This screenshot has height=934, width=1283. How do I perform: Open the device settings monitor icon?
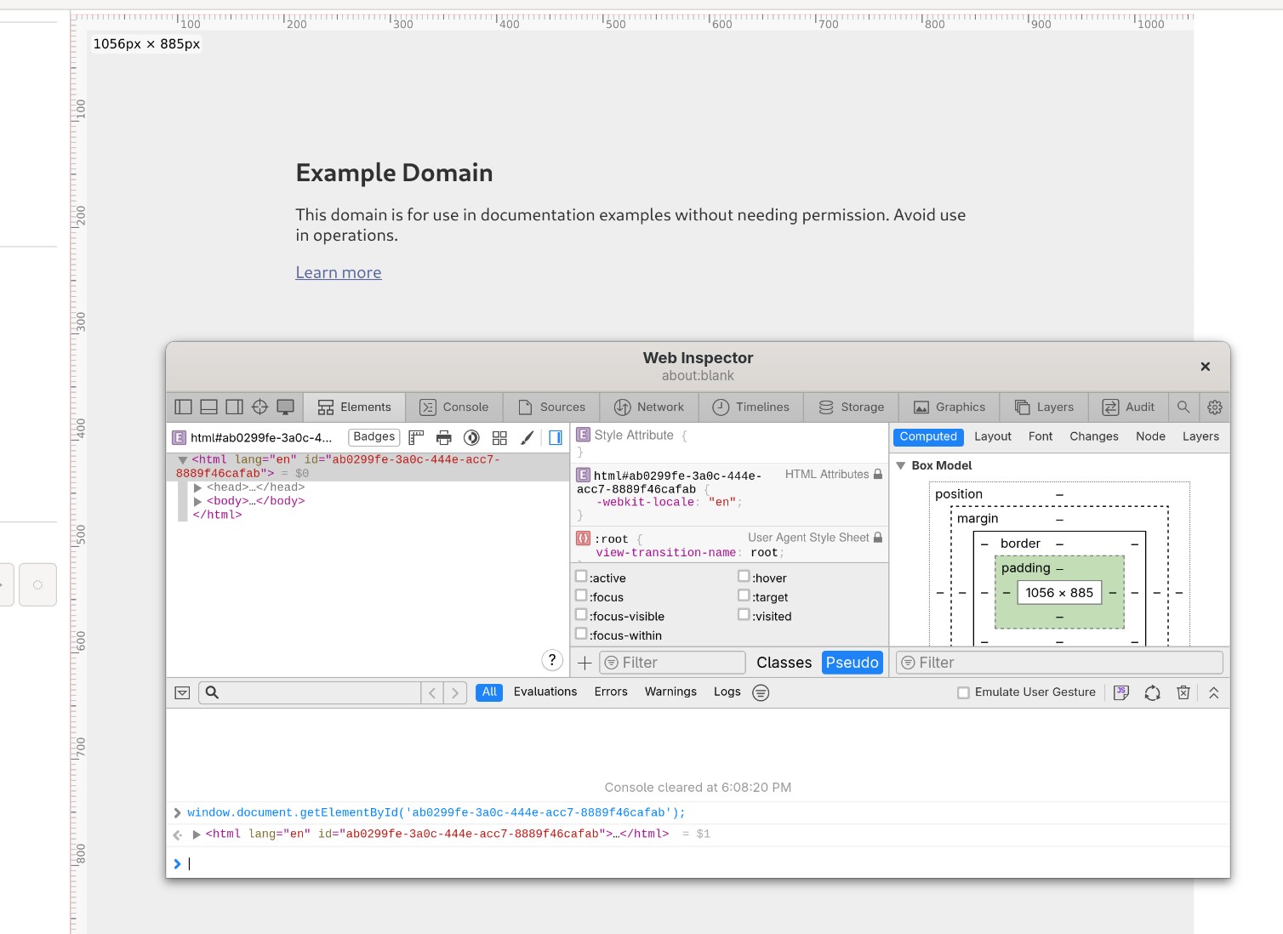point(286,407)
